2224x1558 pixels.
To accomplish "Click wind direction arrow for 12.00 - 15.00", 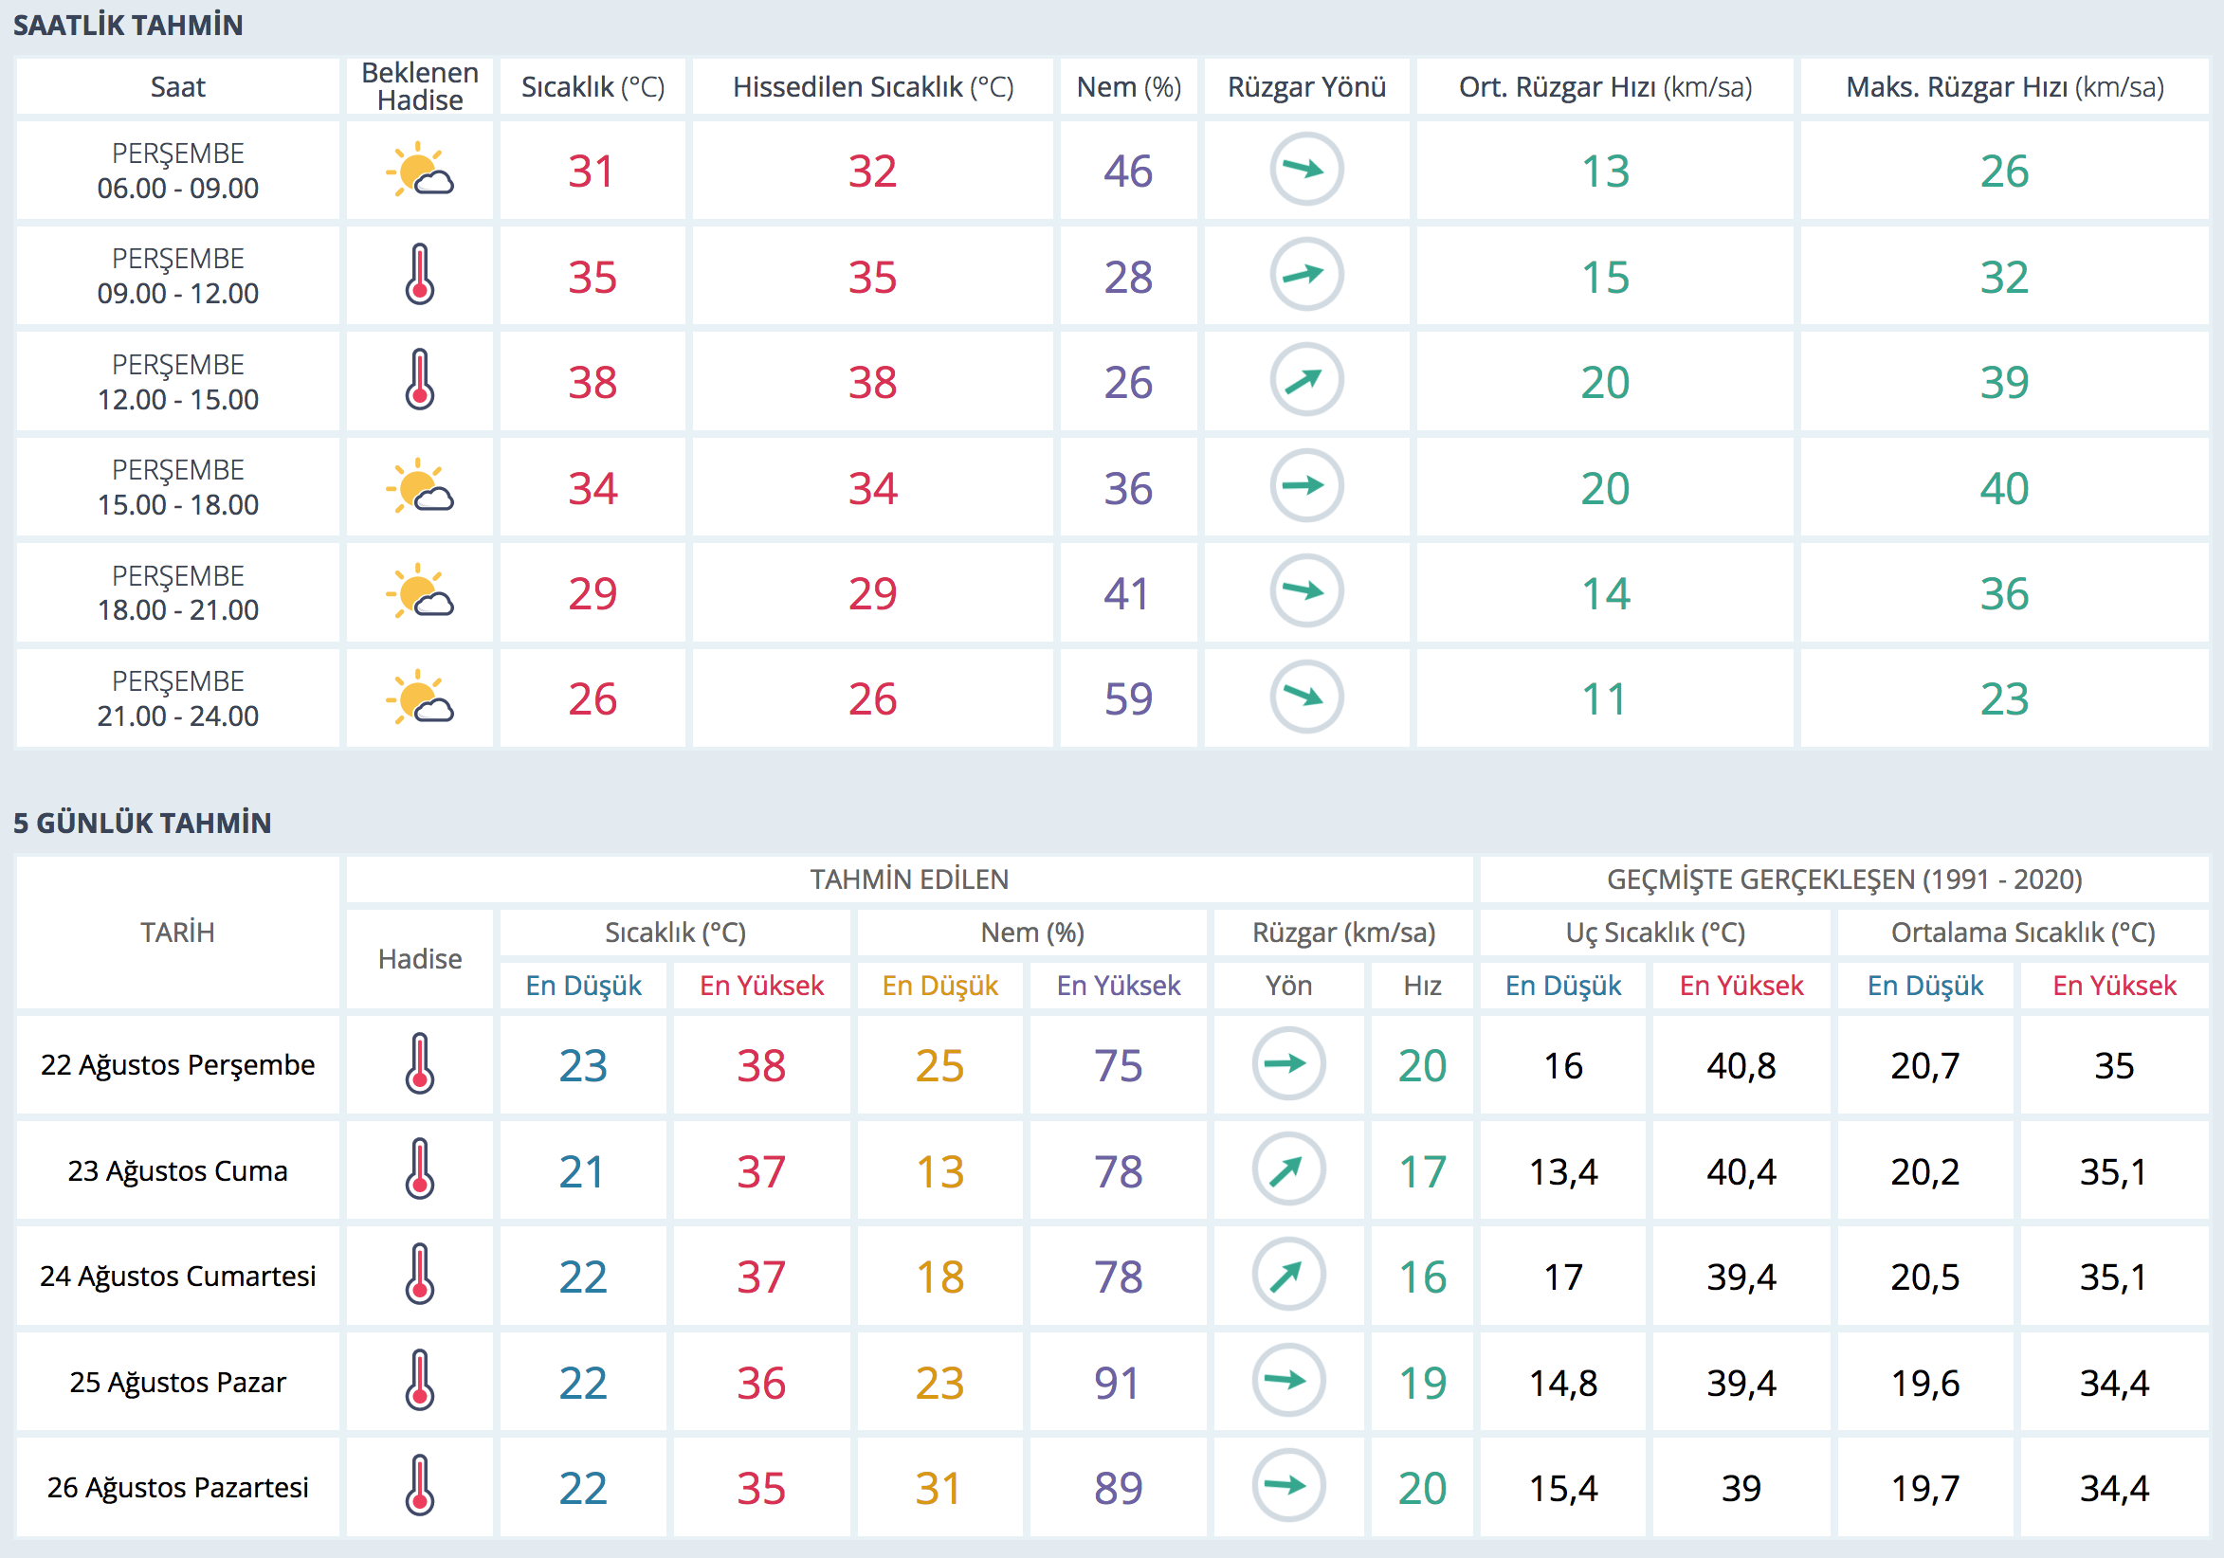I will (x=1305, y=381).
